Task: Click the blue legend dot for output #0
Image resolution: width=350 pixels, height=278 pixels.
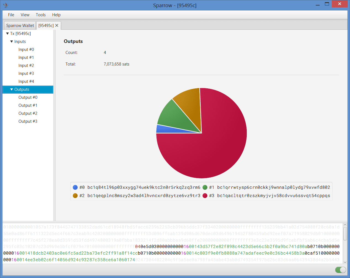Action: pyautogui.click(x=75, y=187)
